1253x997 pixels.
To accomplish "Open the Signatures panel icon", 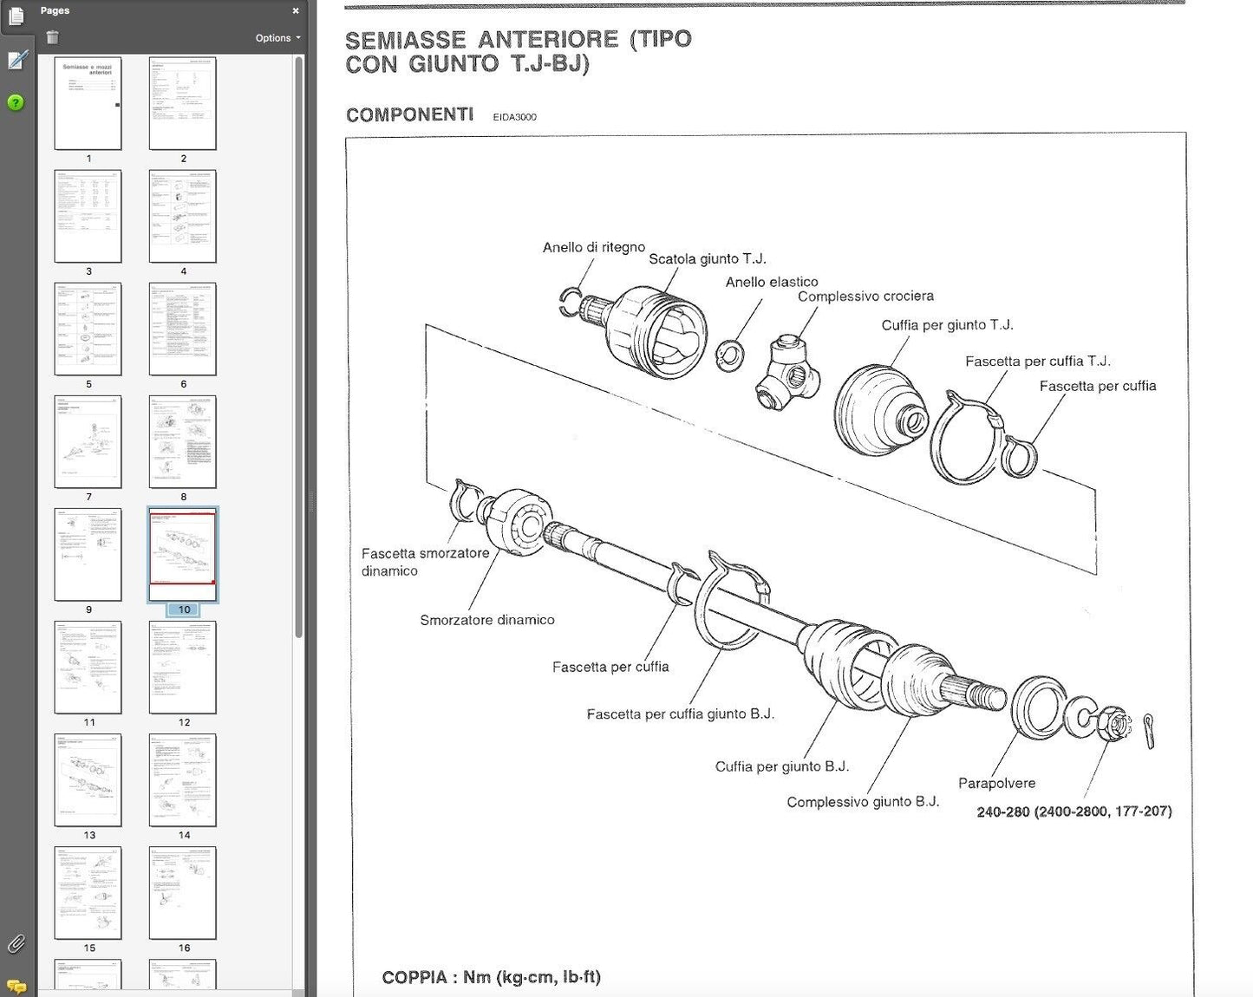I will tap(16, 60).
